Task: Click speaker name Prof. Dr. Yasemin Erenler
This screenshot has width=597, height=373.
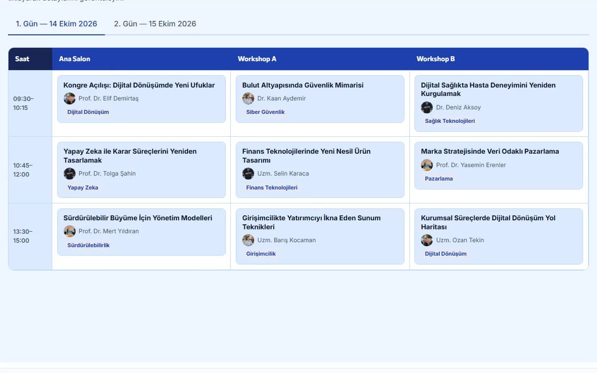Action: pyautogui.click(x=471, y=165)
